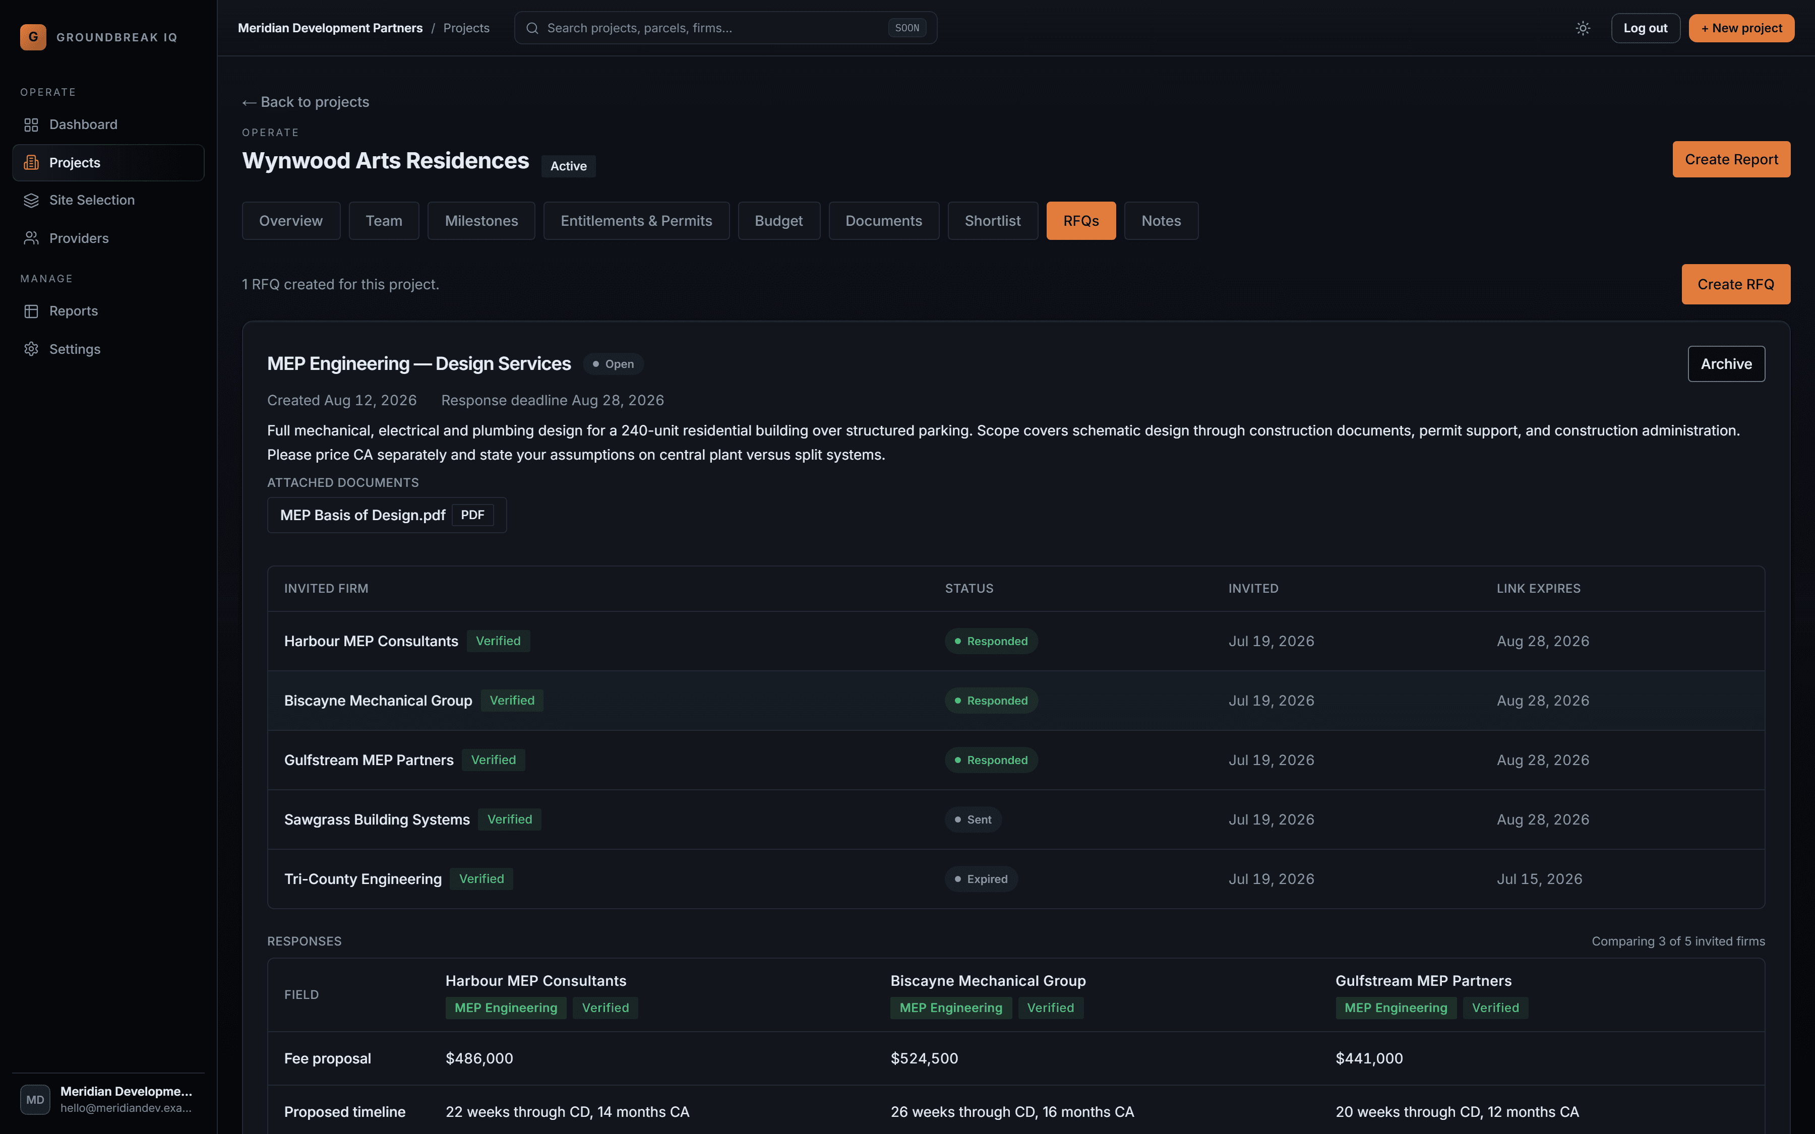Open the Overview tab
1815x1134 pixels.
point(291,221)
